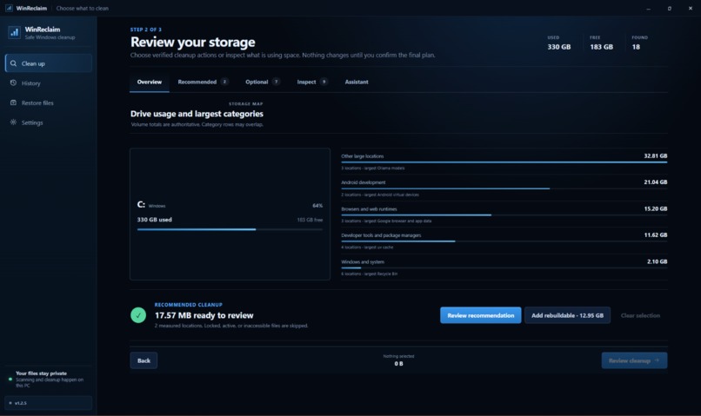This screenshot has width=701, height=416.
Task: Click the WinReclaim title bar app icon
Action: click(9, 8)
